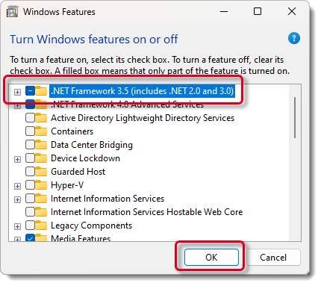This screenshot has height=286, width=321.
Task: Check the Internet Information Services Hostable Web Core box
Action: pyautogui.click(x=30, y=212)
